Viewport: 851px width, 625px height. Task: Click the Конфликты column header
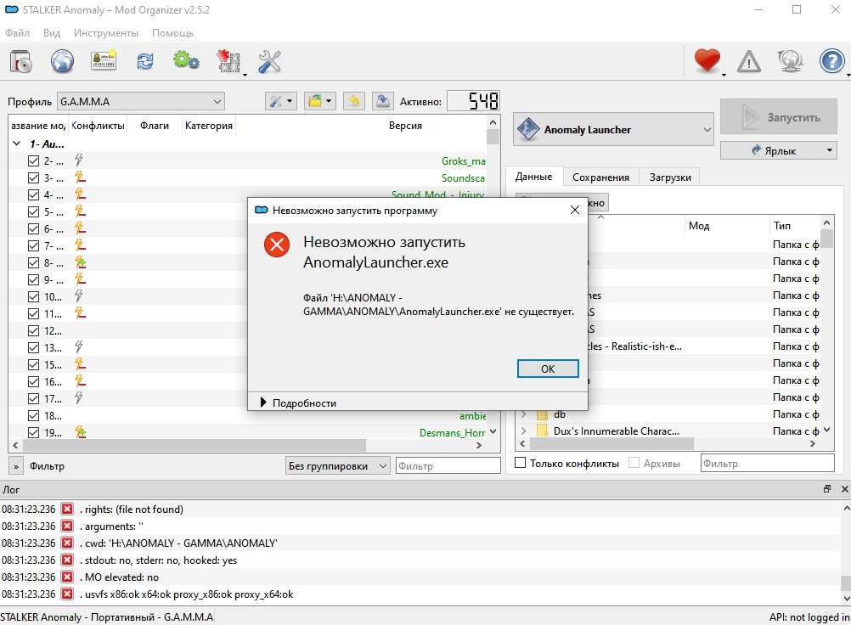pyautogui.click(x=98, y=126)
